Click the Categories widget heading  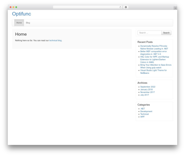pyautogui.click(x=144, y=105)
